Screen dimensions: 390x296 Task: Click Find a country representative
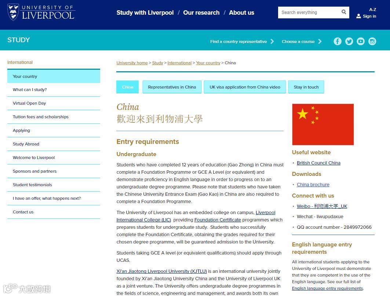click(238, 41)
